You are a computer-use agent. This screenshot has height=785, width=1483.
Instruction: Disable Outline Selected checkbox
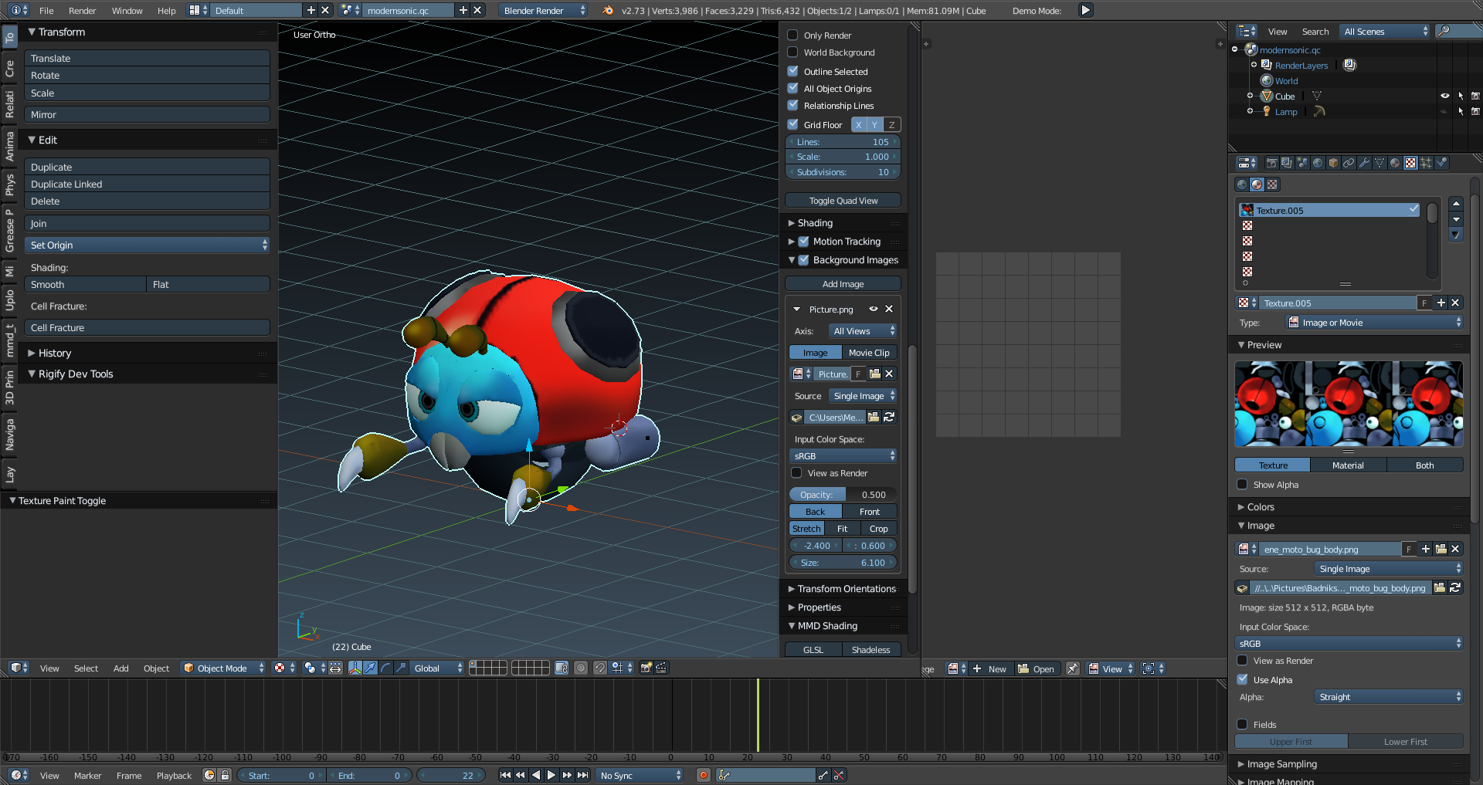[792, 71]
